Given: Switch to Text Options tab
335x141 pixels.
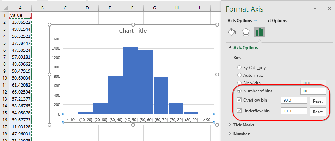Looking at the screenshot, I should click(x=275, y=21).
